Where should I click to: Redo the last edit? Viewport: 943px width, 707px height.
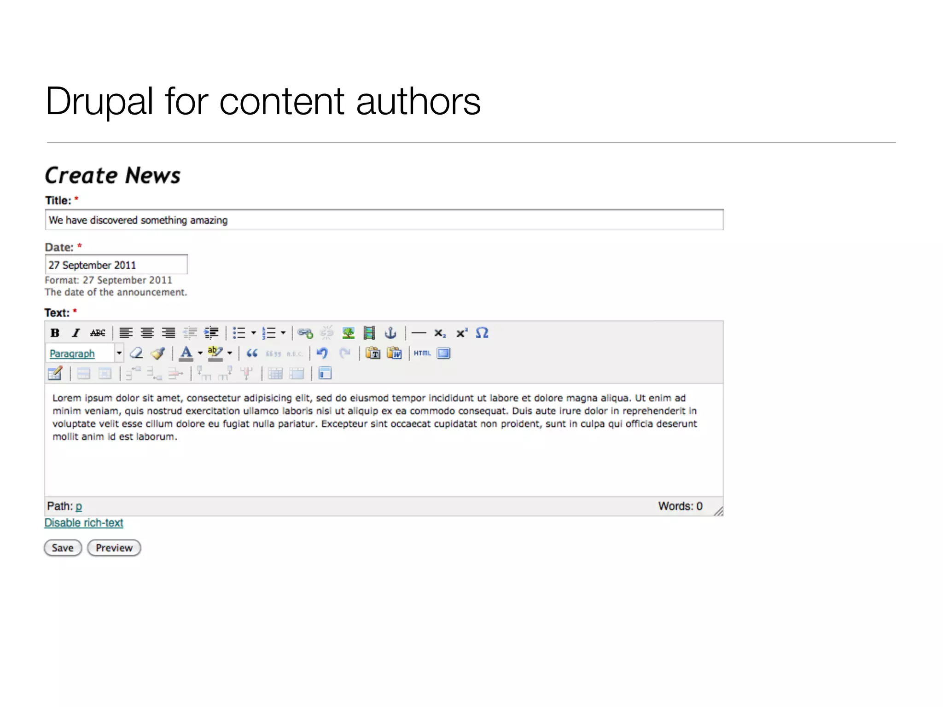tap(344, 353)
